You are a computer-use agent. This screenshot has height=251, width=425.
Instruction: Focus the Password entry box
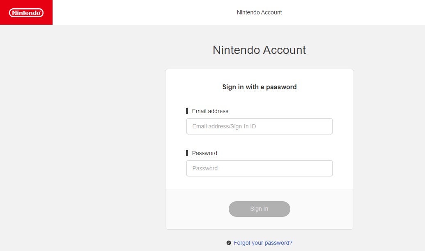[259, 168]
